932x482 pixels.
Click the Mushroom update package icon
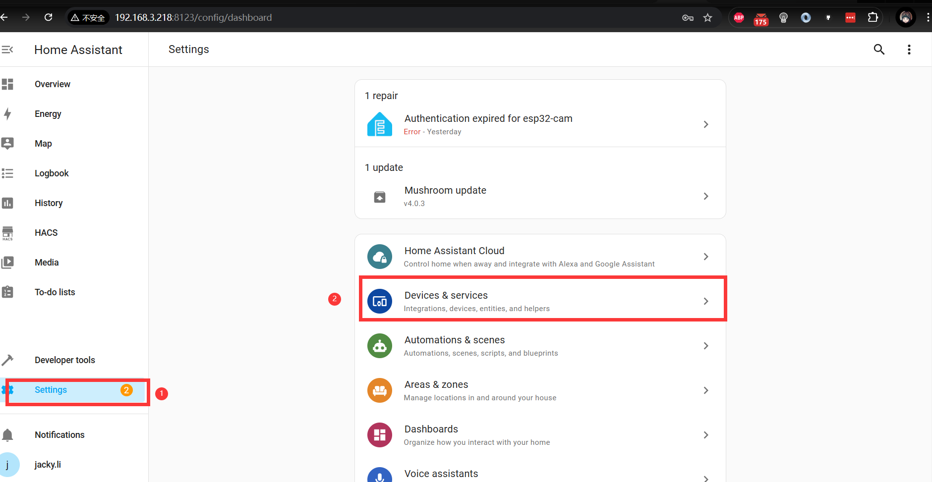380,197
